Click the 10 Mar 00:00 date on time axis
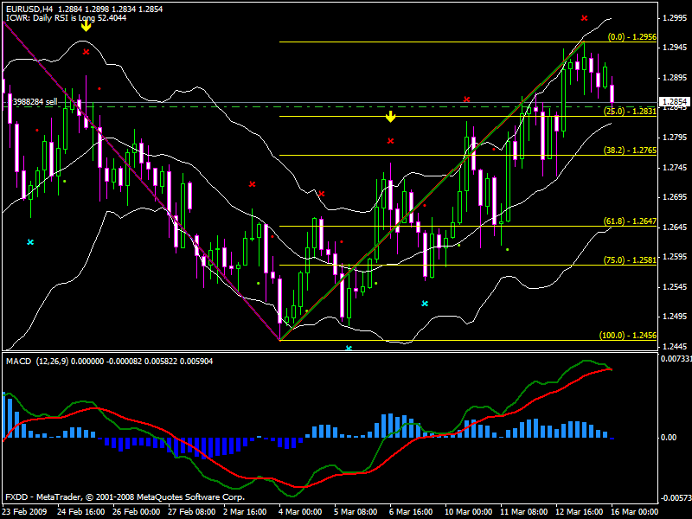 click(x=469, y=511)
